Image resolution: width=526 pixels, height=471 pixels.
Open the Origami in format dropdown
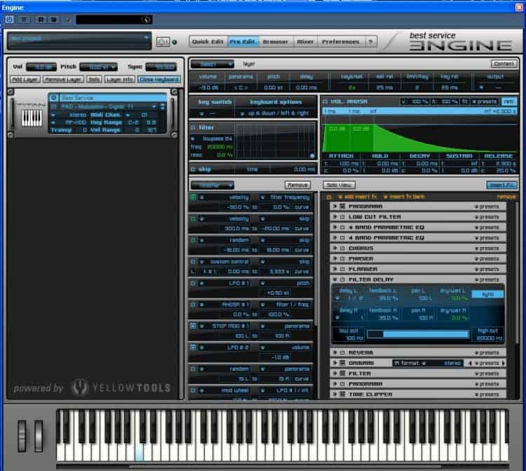click(427, 363)
